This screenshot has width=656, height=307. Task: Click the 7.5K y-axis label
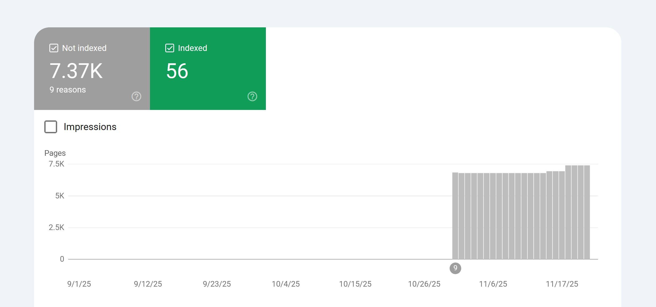(56, 164)
